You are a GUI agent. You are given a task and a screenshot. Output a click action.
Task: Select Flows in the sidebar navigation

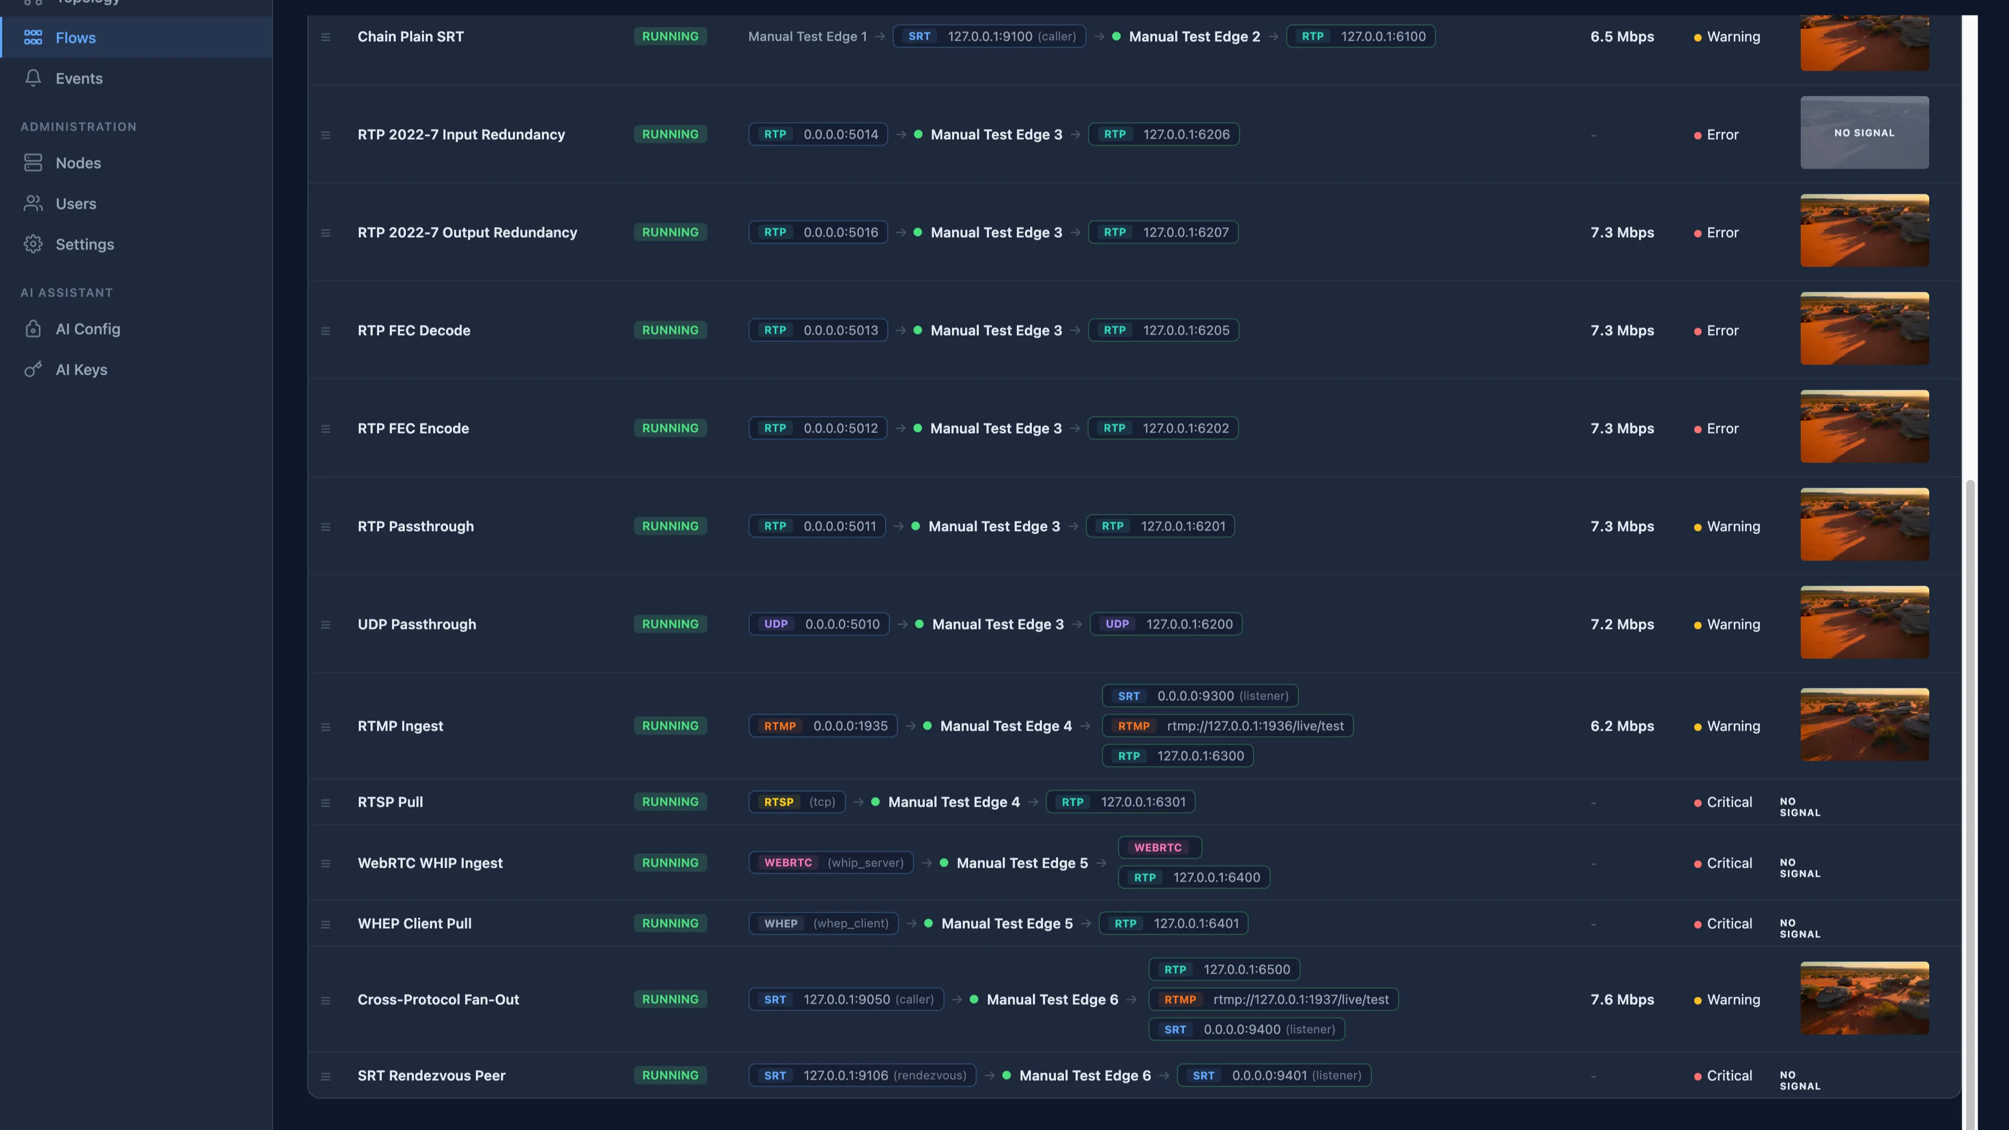[75, 36]
